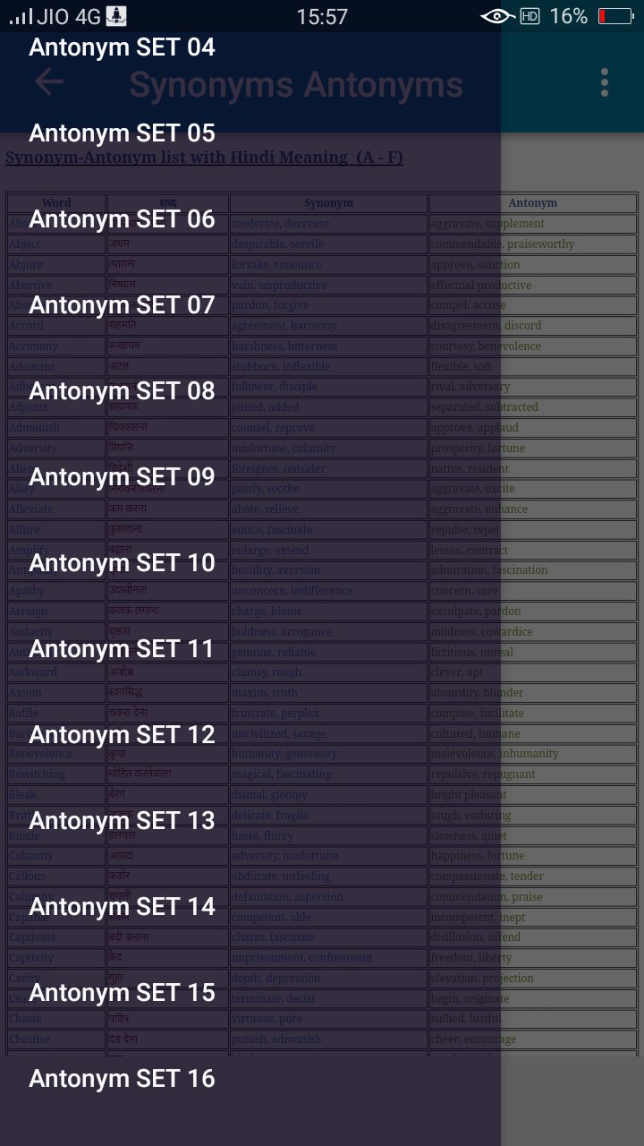This screenshot has height=1146, width=644.
Task: Open Antonym SET 16
Action: (x=123, y=1079)
